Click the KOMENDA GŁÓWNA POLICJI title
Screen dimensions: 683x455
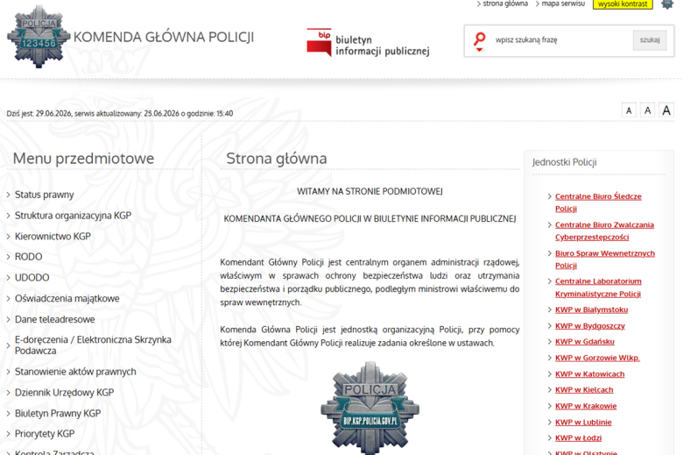point(164,37)
